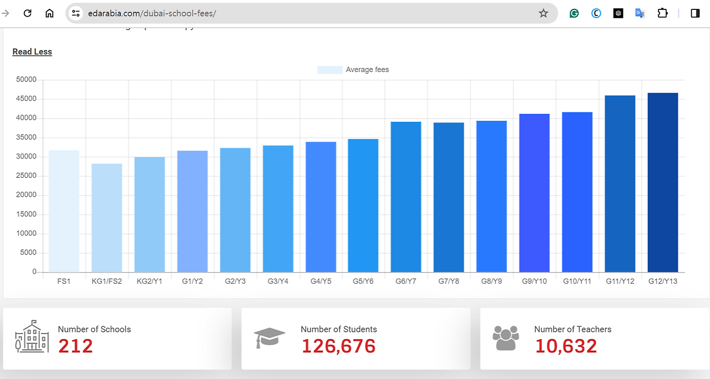Image resolution: width=710 pixels, height=379 pixels.
Task: Click the 10,632 teachers count
Action: pos(566,346)
